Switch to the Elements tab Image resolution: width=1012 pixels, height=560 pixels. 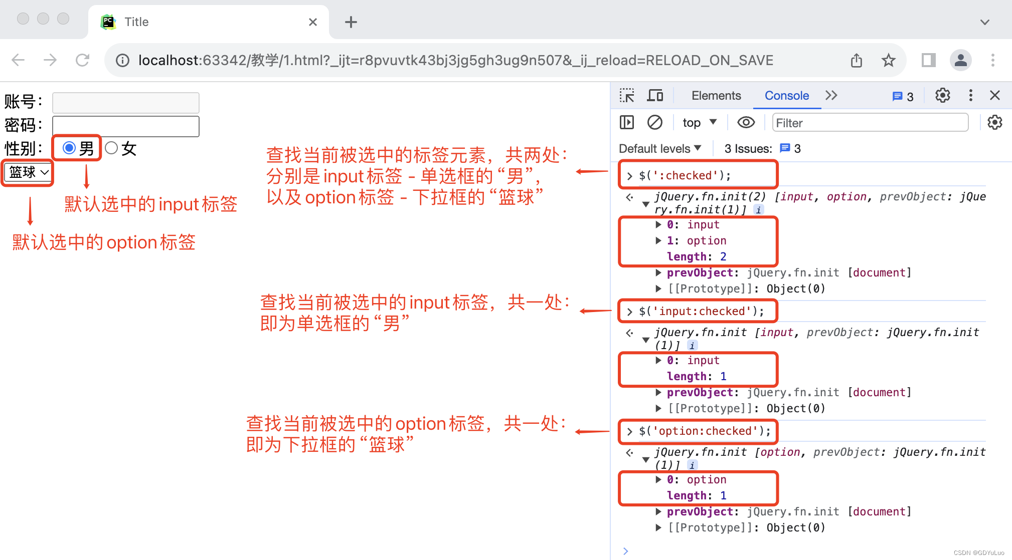(716, 96)
